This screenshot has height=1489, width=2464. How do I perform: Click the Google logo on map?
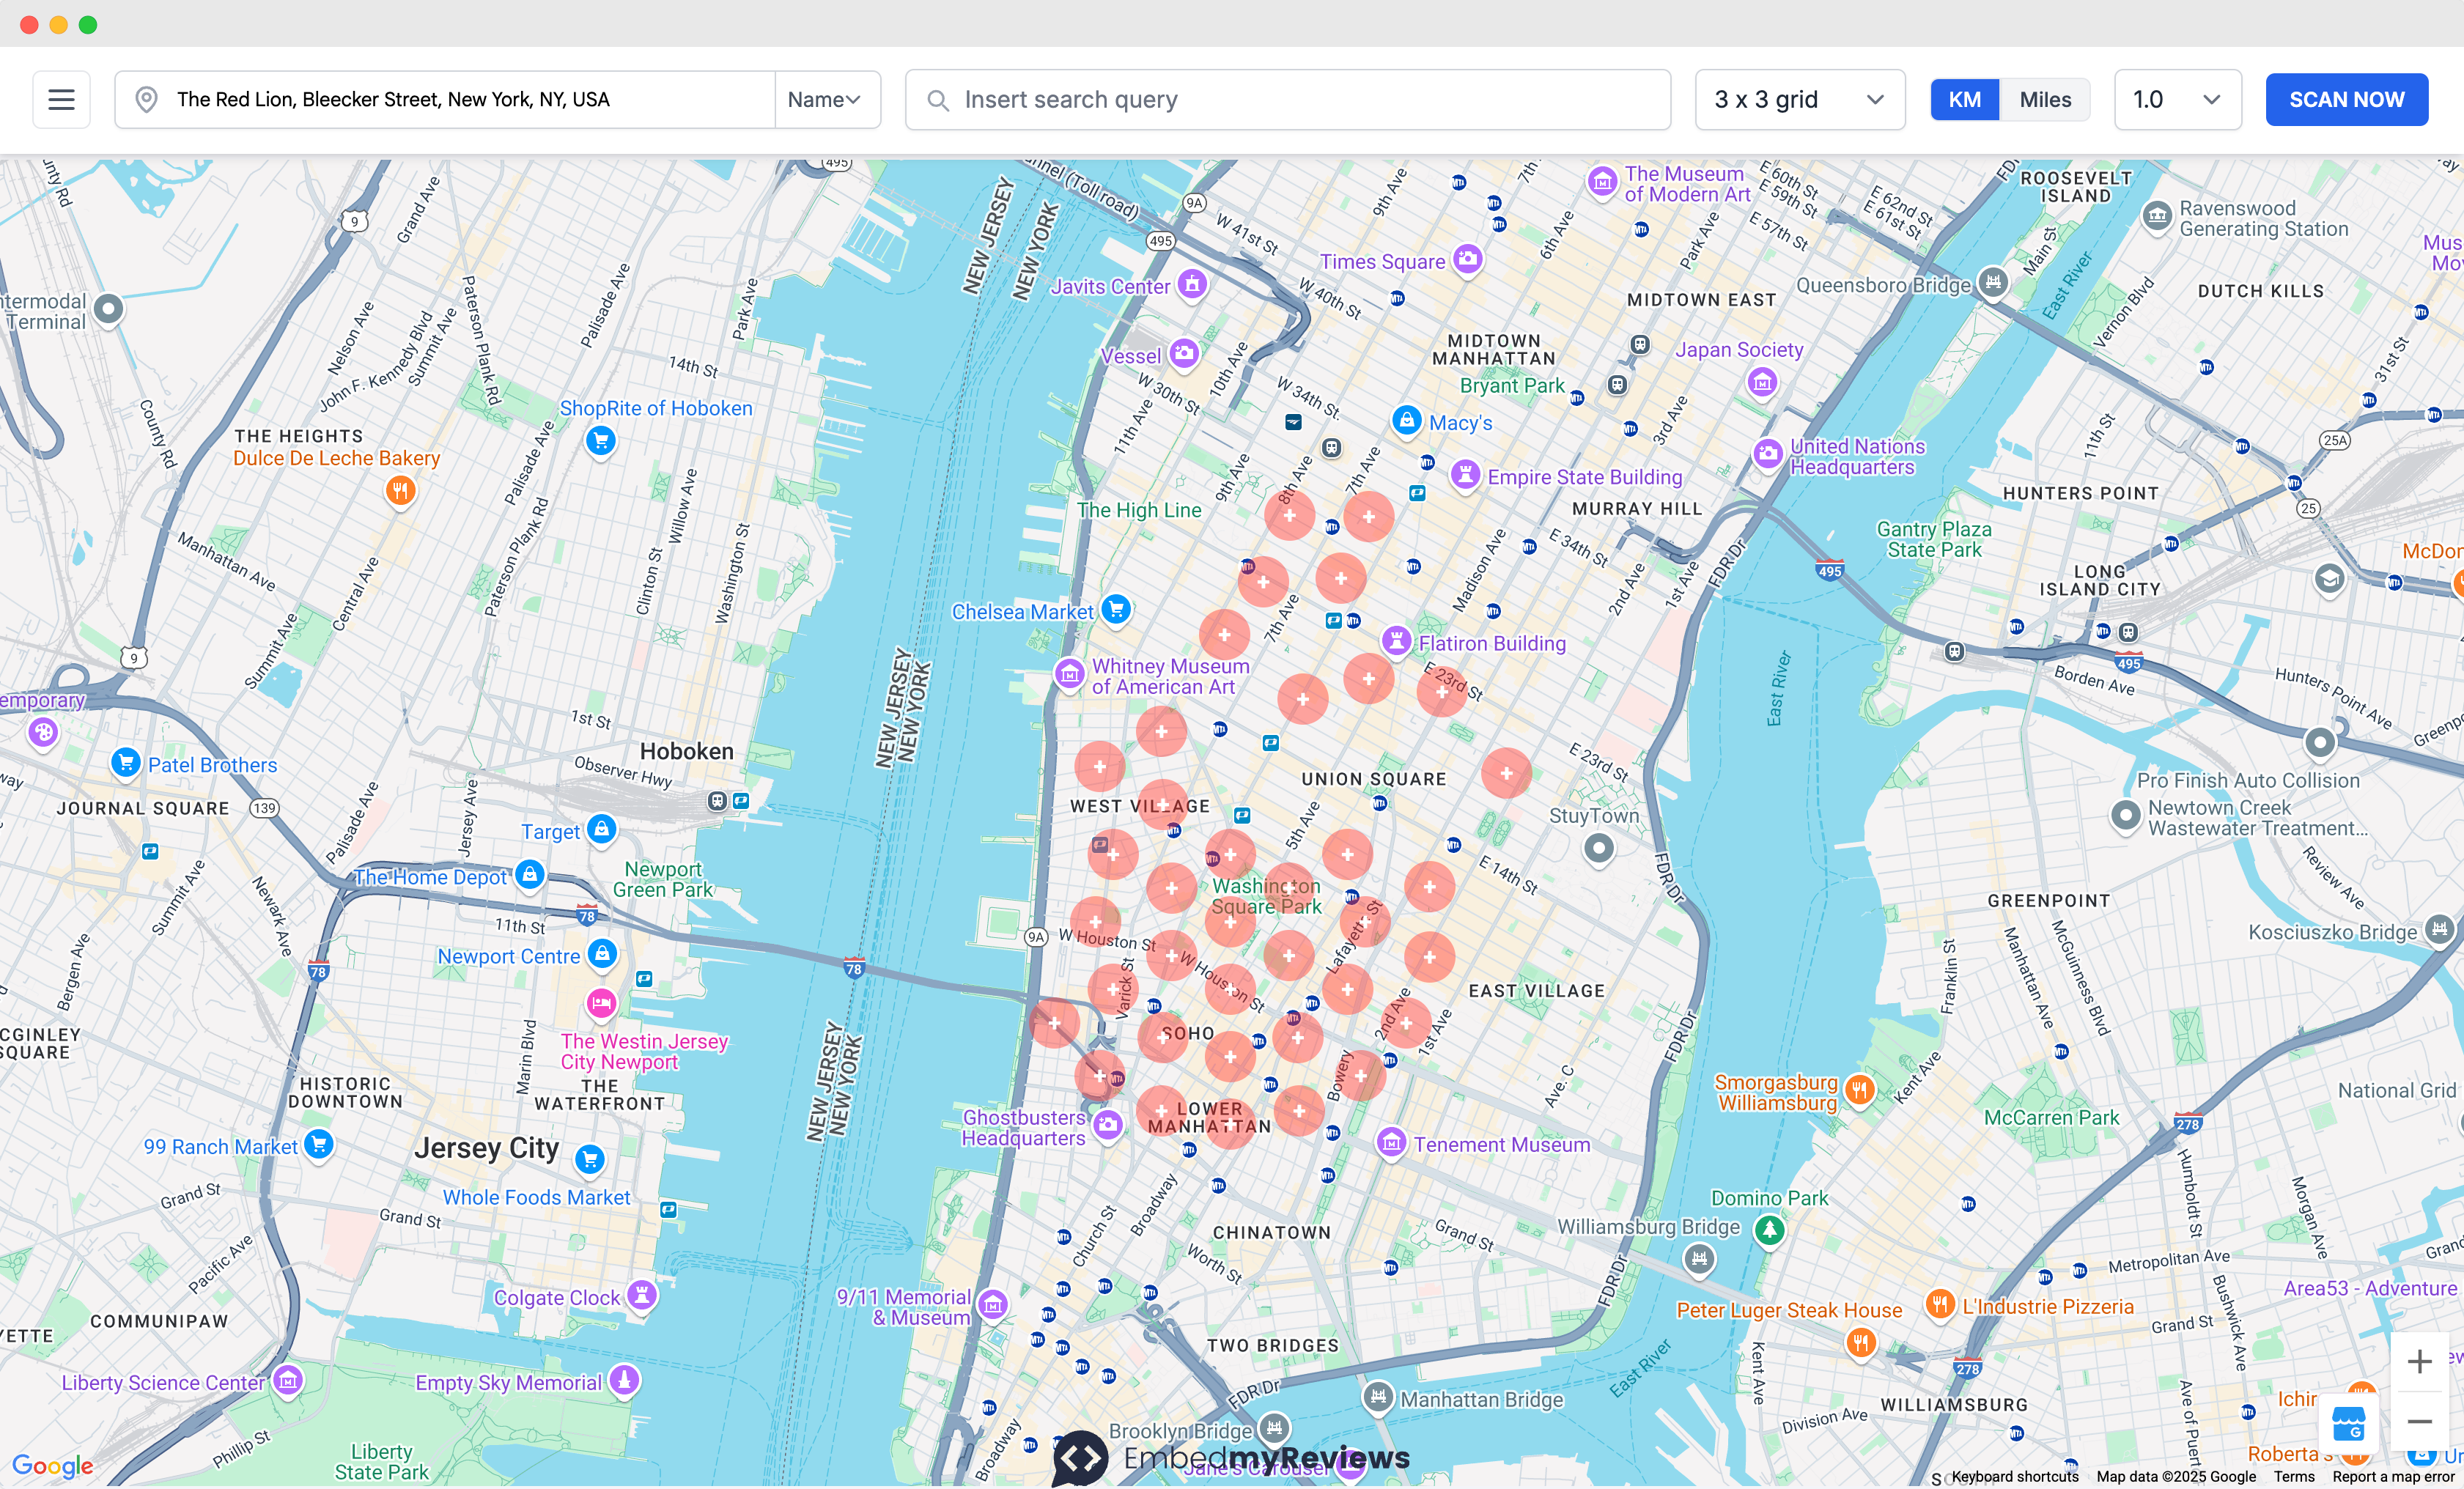pyautogui.click(x=52, y=1465)
